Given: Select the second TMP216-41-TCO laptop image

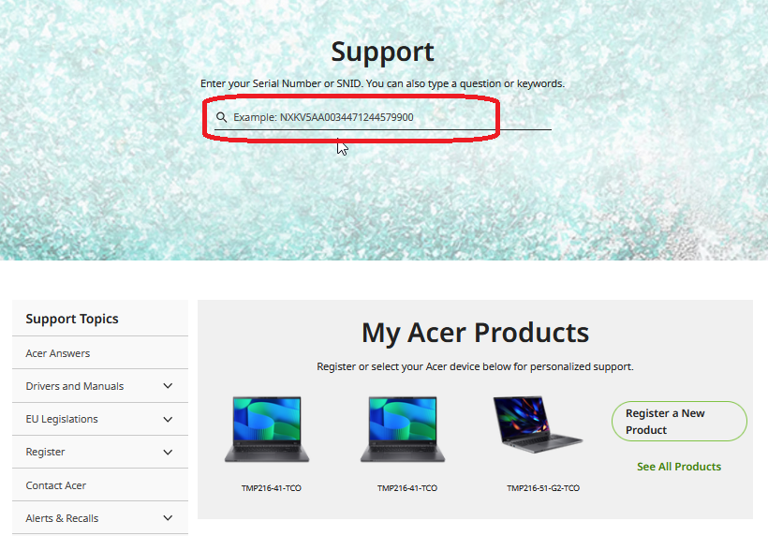Looking at the screenshot, I should (403, 429).
